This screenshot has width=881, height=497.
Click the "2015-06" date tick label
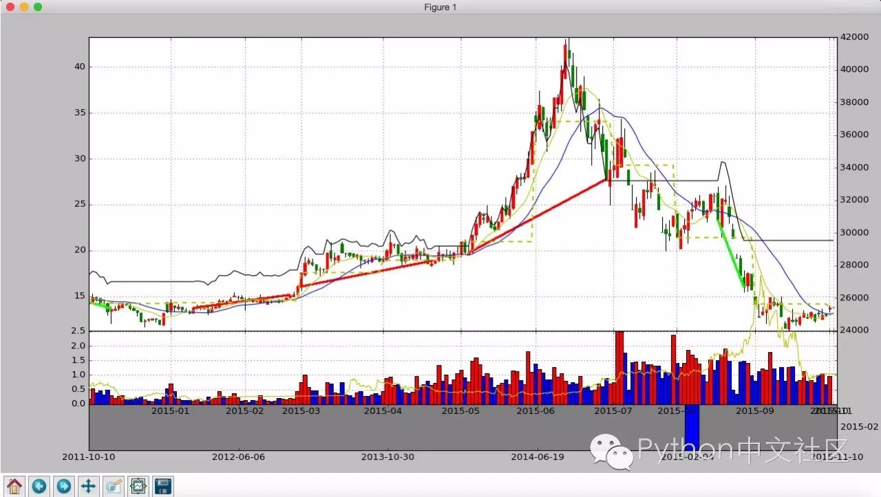pos(535,411)
